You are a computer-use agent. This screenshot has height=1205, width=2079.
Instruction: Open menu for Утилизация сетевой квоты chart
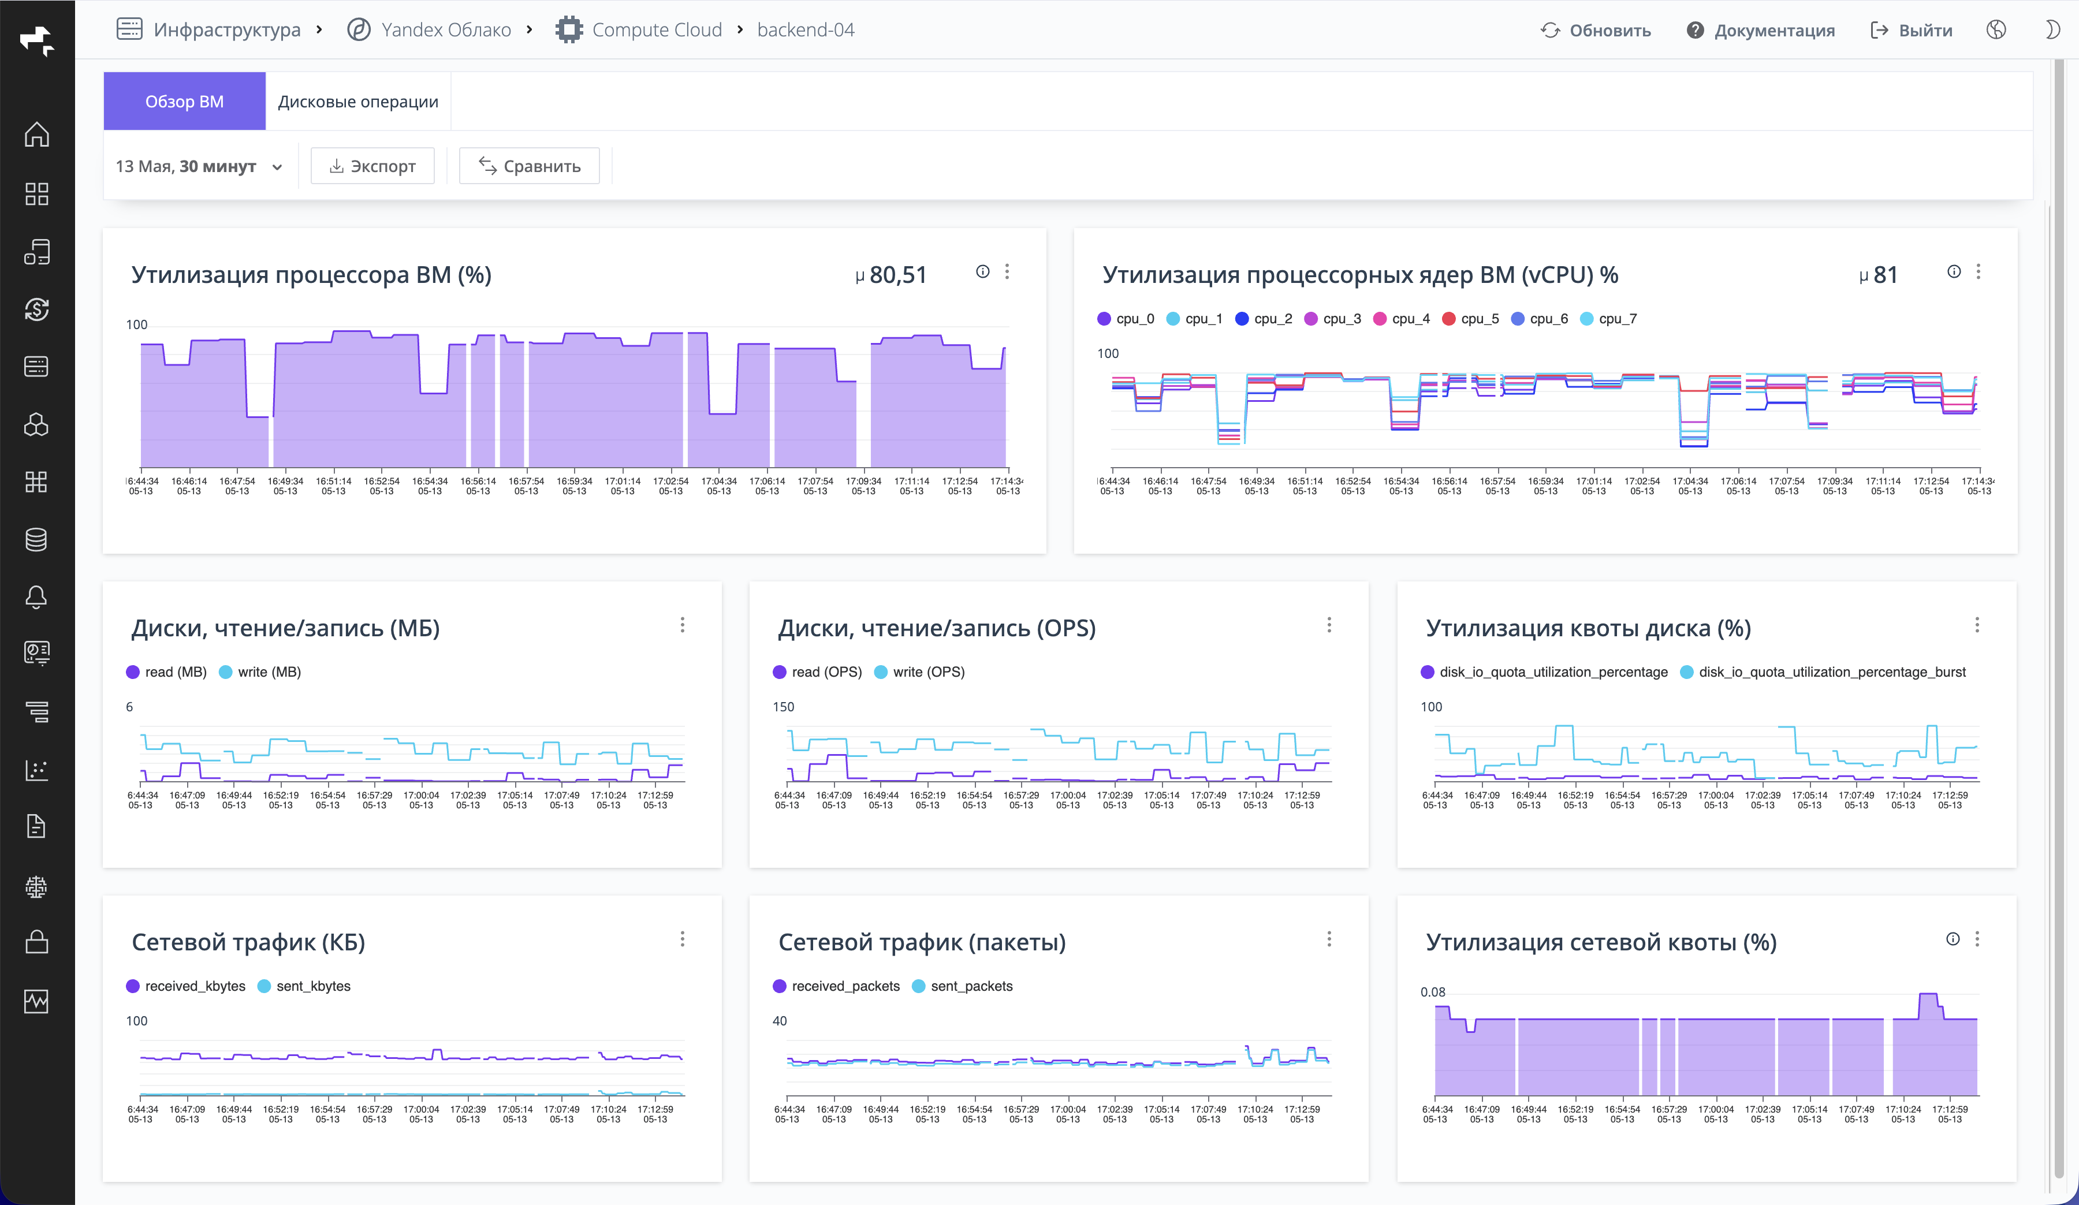(1977, 939)
